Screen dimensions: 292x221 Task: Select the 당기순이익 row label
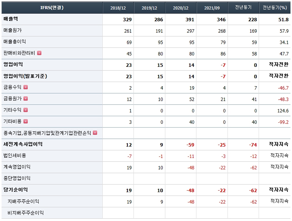point(16,189)
